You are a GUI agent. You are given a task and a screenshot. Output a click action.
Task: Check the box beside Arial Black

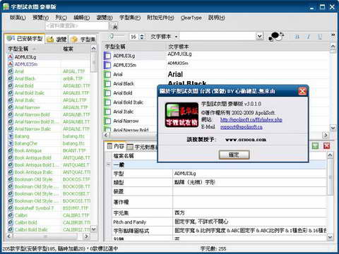[108, 84]
